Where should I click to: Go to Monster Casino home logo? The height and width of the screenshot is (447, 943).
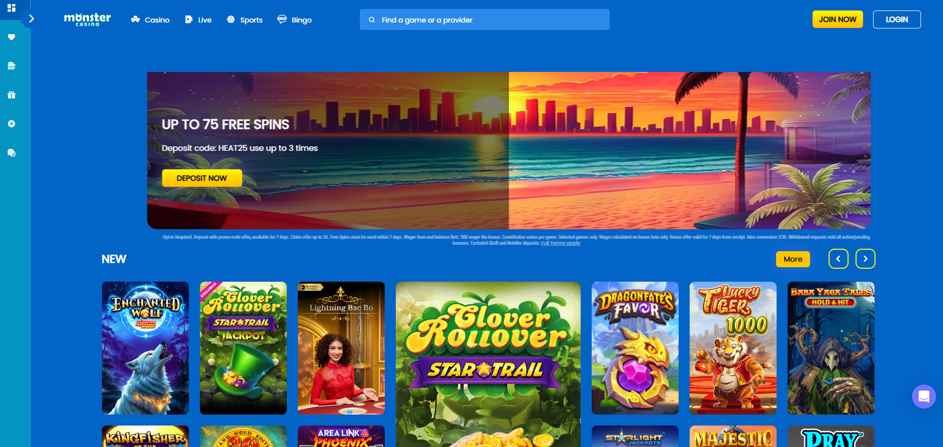pos(87,19)
